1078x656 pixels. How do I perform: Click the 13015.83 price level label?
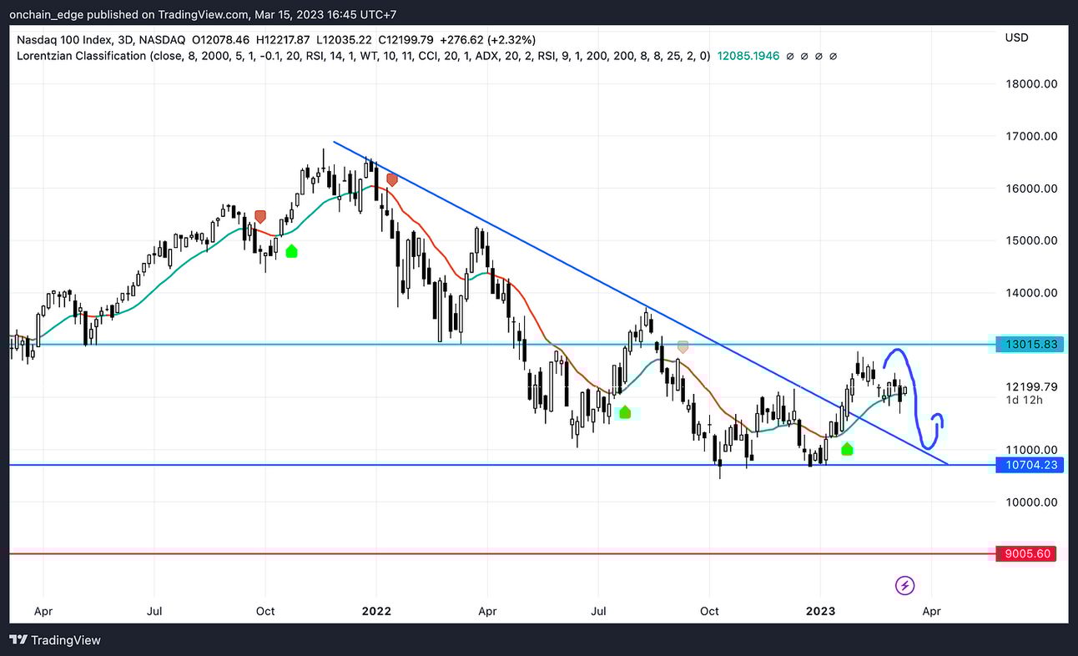coord(1030,344)
